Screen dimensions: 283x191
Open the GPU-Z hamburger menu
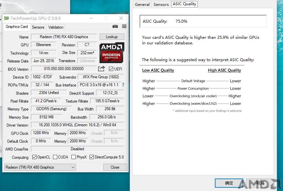click(124, 27)
